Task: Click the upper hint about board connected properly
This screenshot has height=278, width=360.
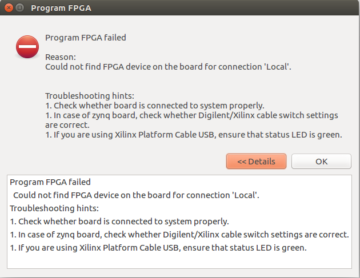Action: [x=155, y=106]
